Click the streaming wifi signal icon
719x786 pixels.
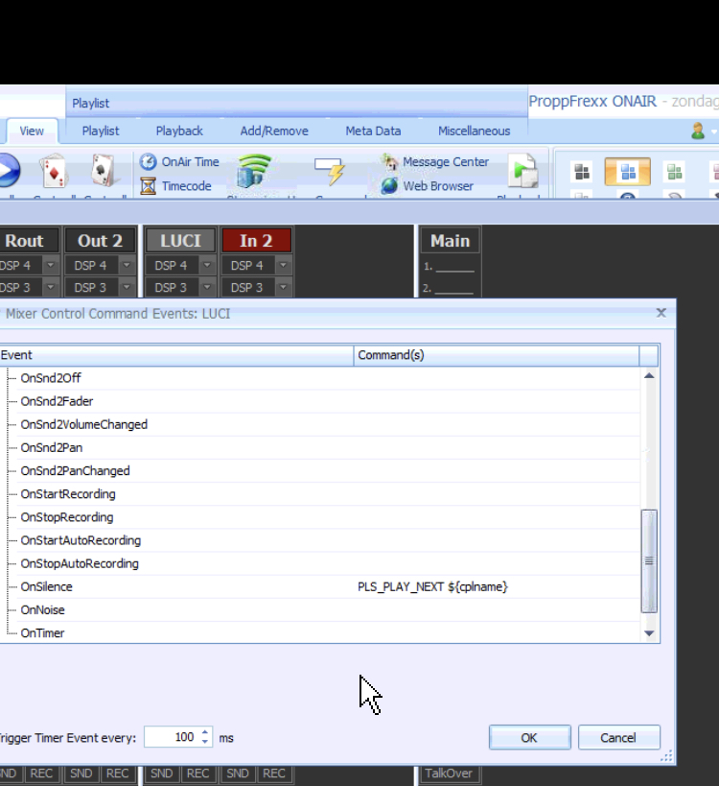pos(254,171)
